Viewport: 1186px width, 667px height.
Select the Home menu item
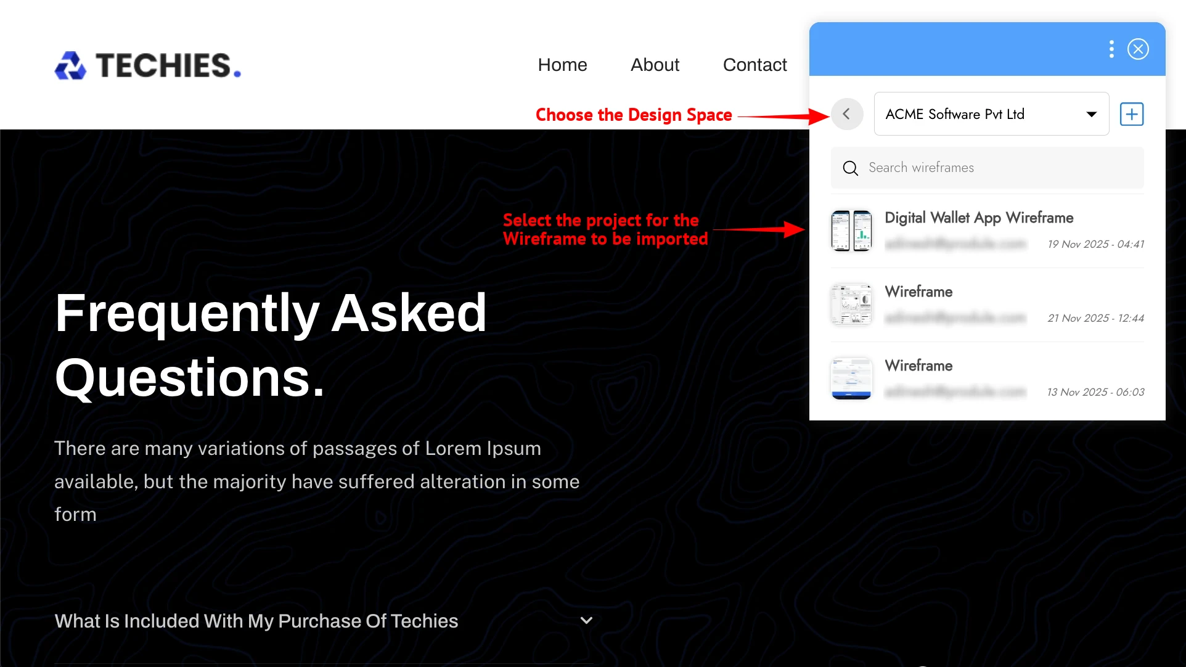(562, 64)
